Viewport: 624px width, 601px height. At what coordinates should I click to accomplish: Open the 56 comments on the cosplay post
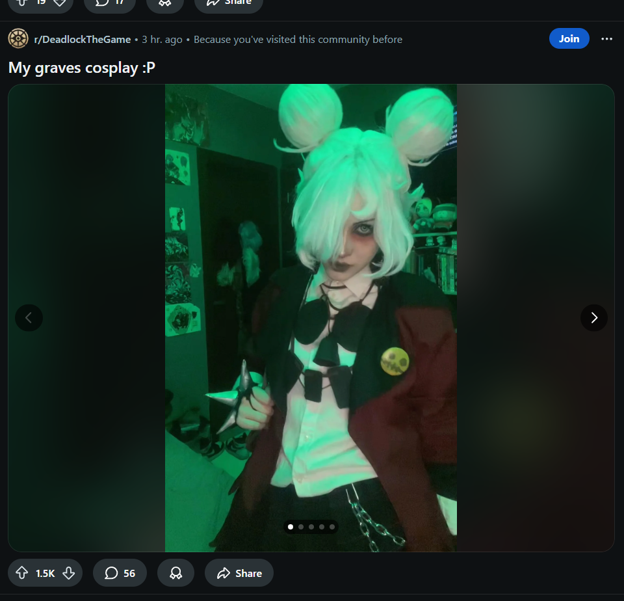click(x=120, y=573)
